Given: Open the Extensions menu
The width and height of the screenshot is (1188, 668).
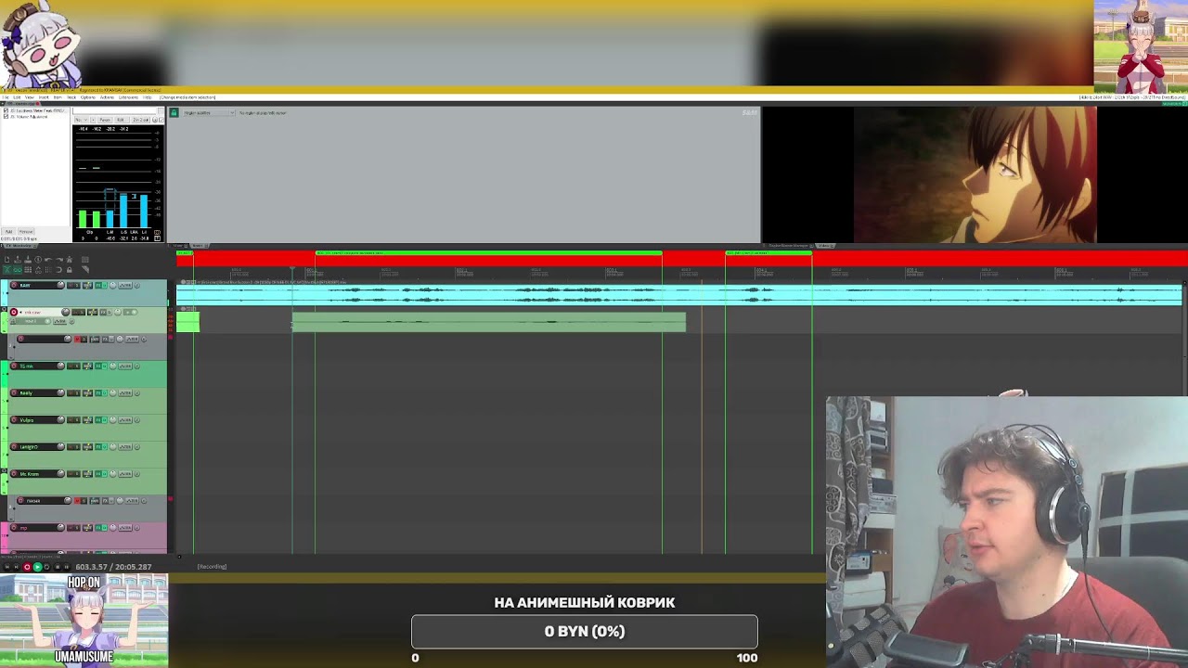Looking at the screenshot, I should pos(129,96).
